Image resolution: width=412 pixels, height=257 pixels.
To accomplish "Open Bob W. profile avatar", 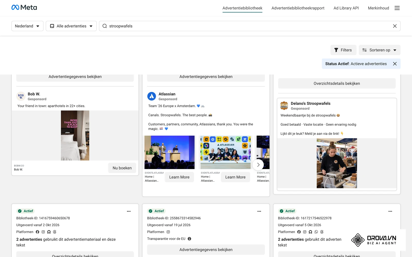I will point(21,96).
